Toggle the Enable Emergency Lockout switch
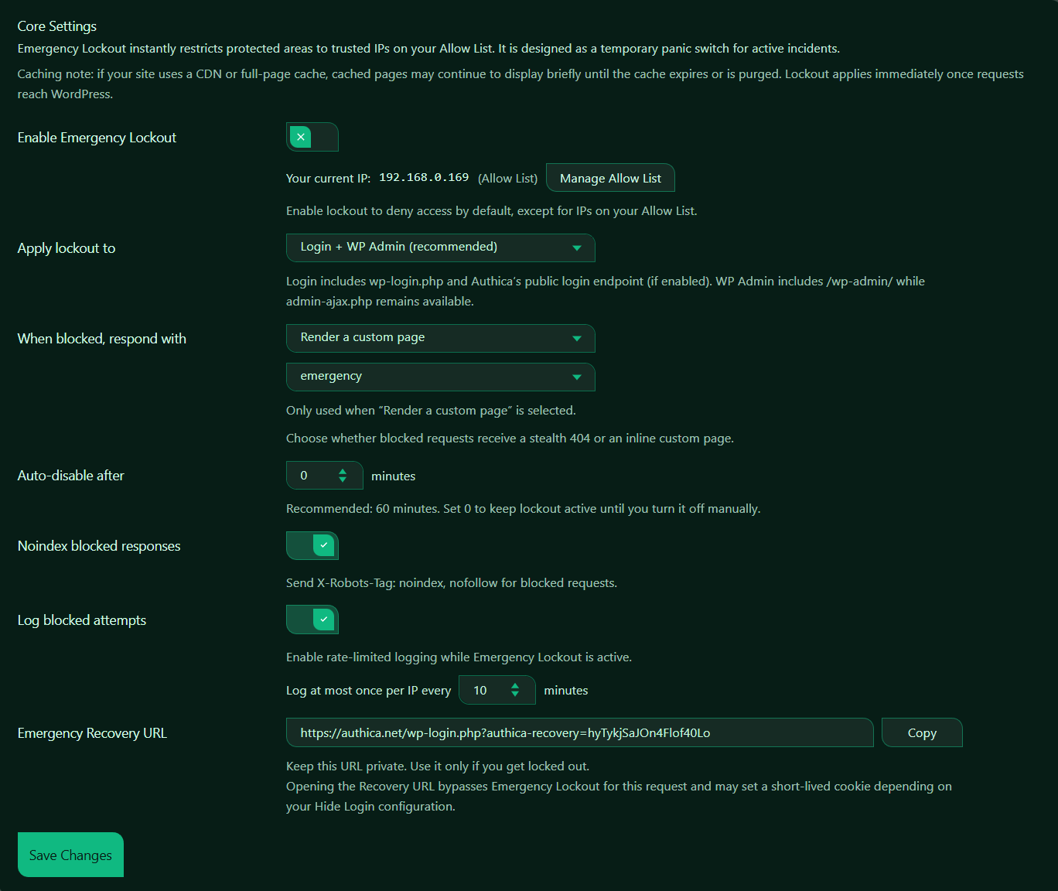 (312, 138)
